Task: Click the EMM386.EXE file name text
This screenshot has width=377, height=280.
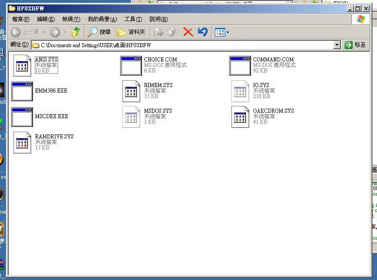Action: tap(51, 90)
